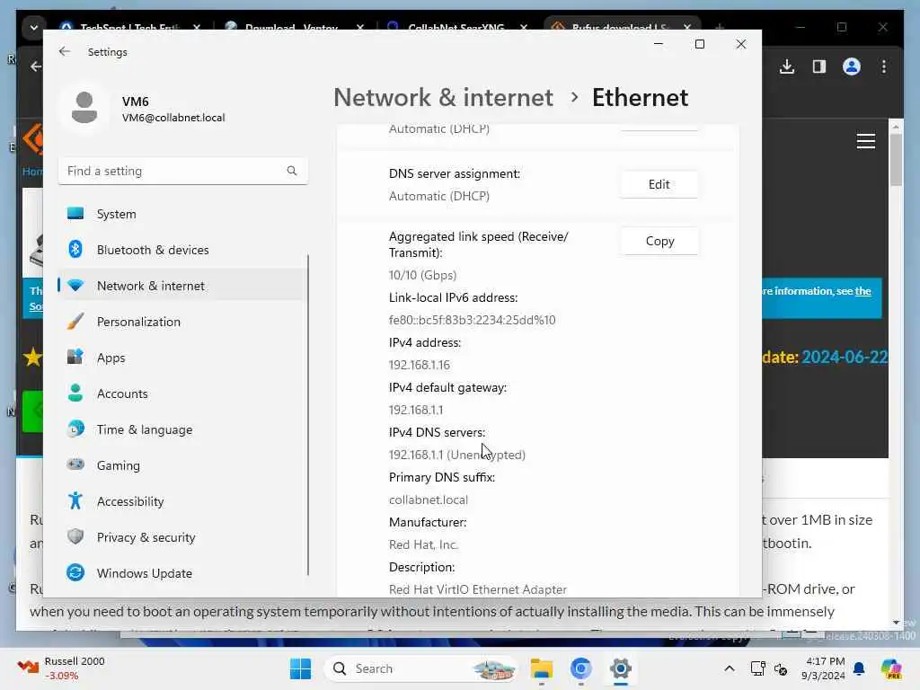Open Time & language settings
Image resolution: width=920 pixels, height=690 pixels.
[x=183, y=429]
